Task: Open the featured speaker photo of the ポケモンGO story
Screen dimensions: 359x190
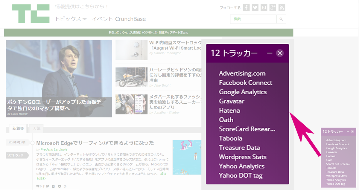Action: tap(59, 79)
